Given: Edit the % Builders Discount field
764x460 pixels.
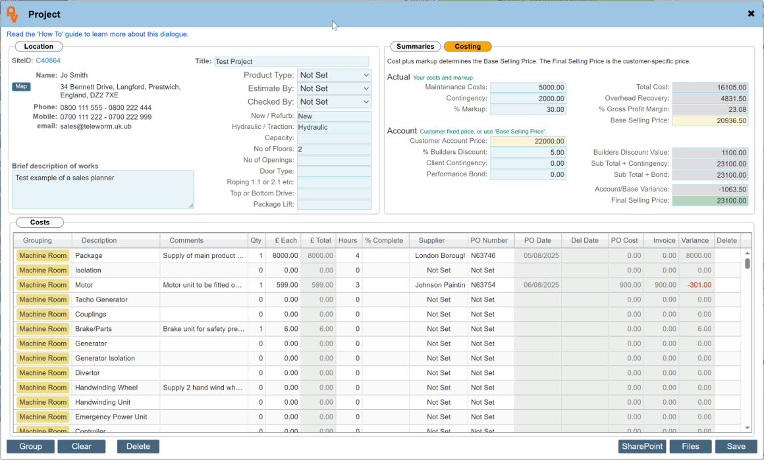Looking at the screenshot, I should (528, 153).
